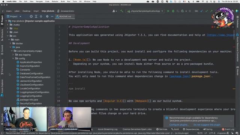
Task: Open Database tool window on right
Action: tap(237, 22)
